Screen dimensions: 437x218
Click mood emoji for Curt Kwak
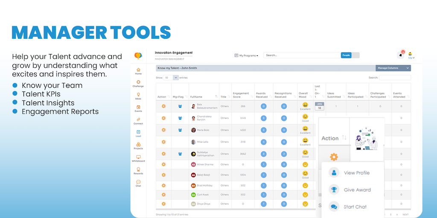pos(305,195)
